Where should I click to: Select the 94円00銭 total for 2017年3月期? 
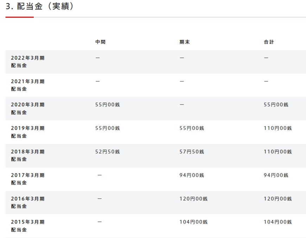click(x=277, y=175)
